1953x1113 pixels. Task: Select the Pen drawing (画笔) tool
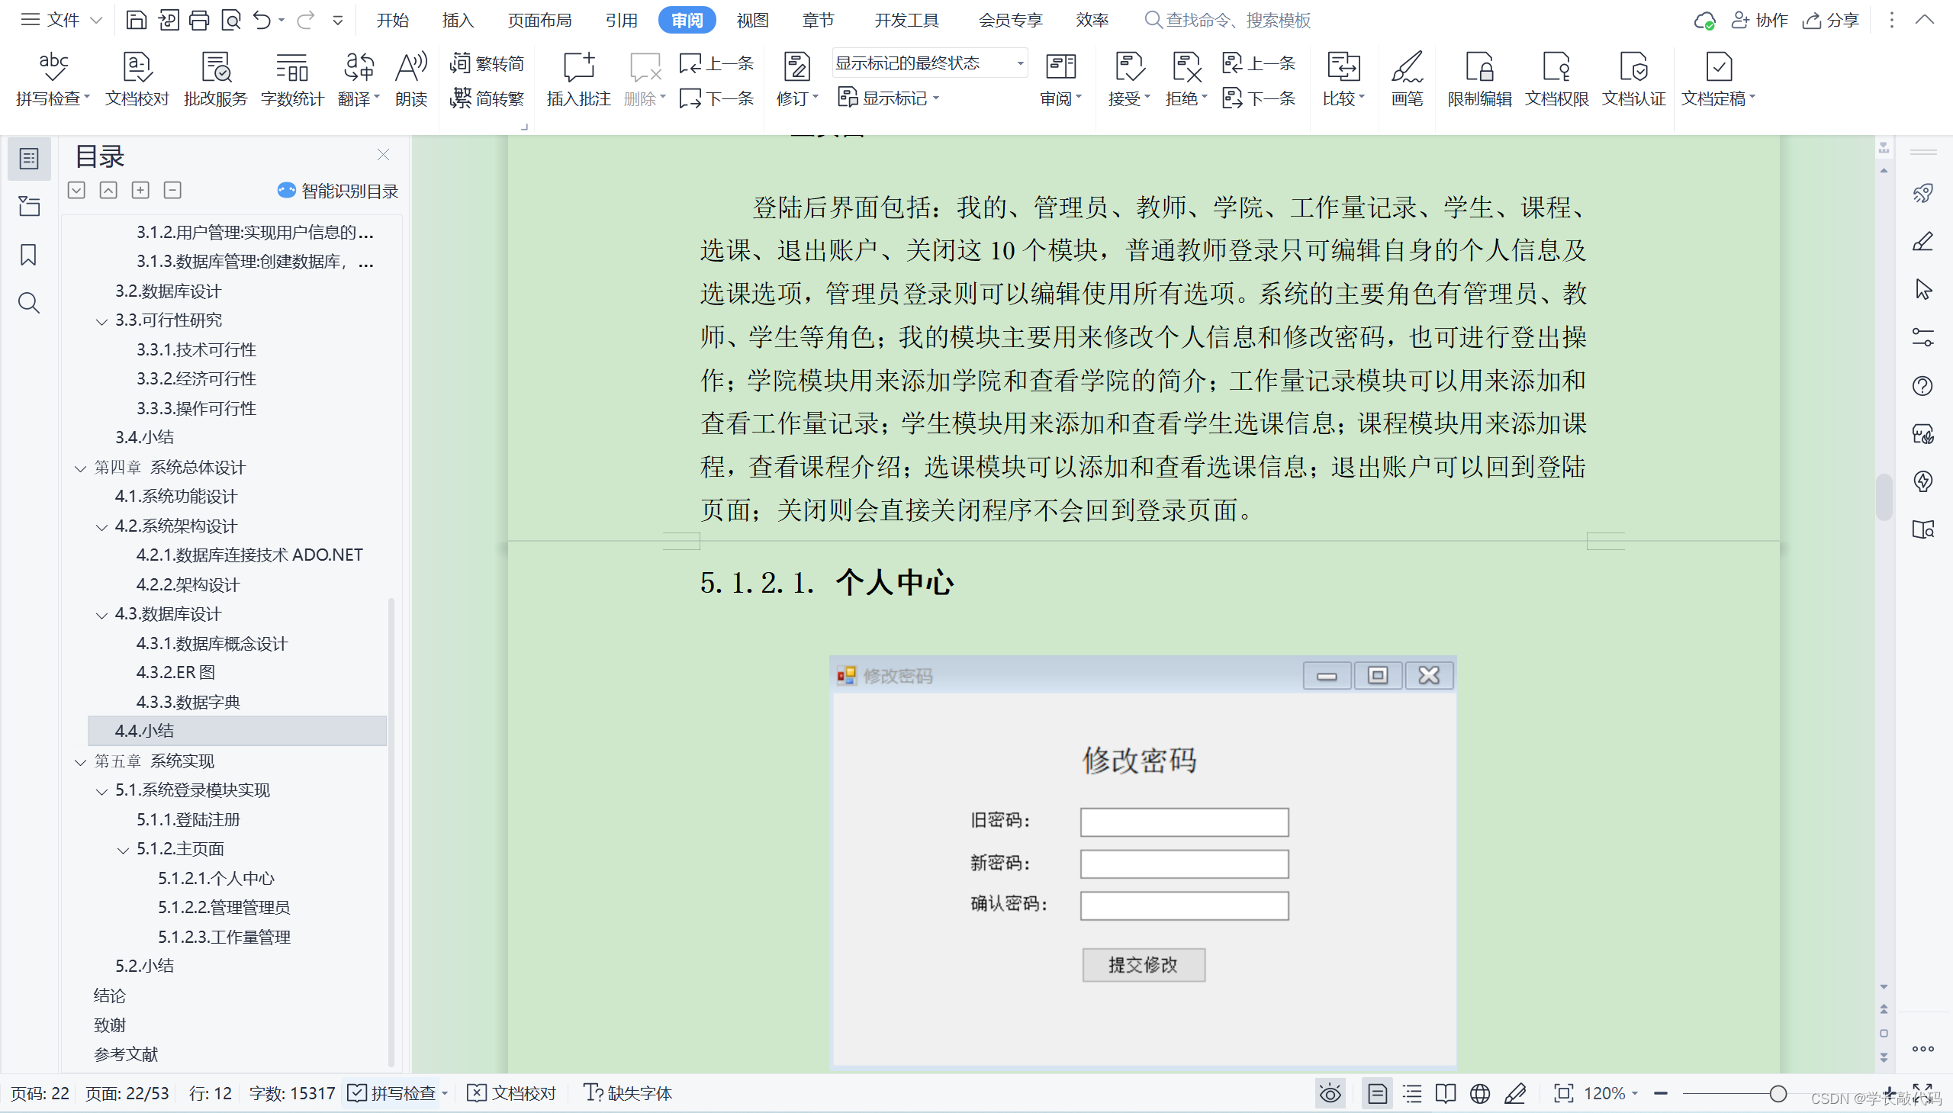pos(1407,78)
